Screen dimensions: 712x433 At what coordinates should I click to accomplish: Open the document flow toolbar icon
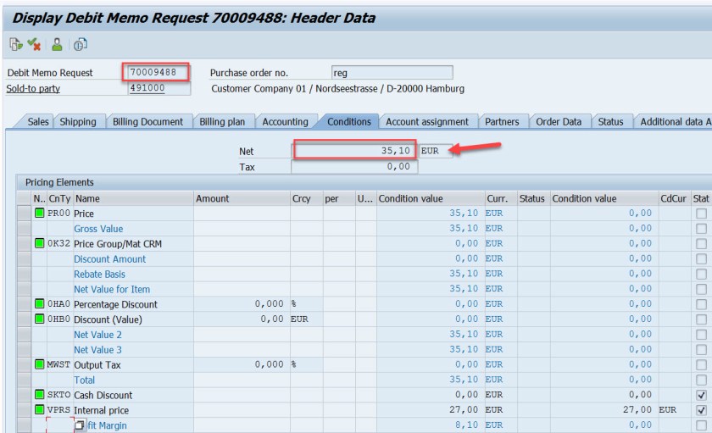click(x=16, y=44)
